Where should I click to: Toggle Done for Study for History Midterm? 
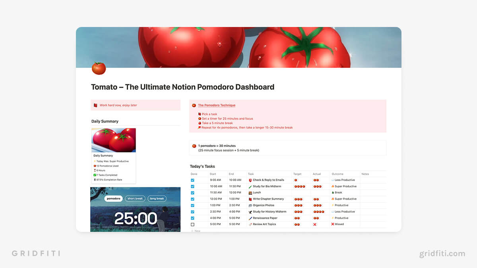(x=192, y=212)
